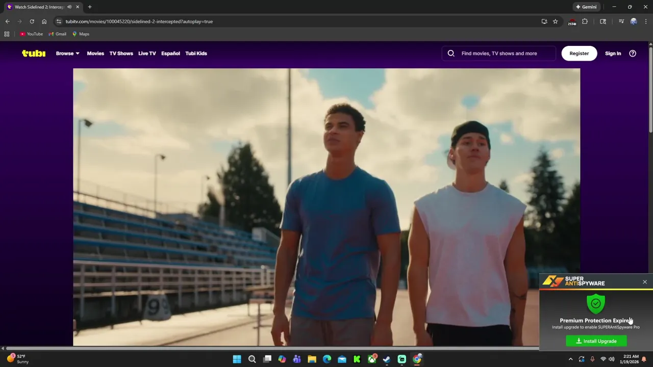The width and height of the screenshot is (653, 367).
Task: Open Microsoft Edge from taskbar
Action: point(327,359)
